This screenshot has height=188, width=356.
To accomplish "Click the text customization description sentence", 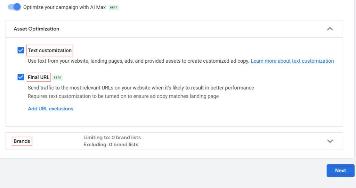I will tap(138, 61).
